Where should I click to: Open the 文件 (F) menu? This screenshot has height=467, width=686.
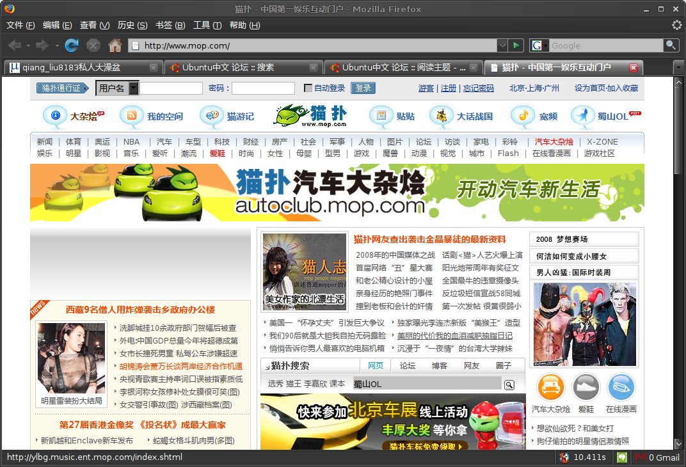[x=20, y=26]
